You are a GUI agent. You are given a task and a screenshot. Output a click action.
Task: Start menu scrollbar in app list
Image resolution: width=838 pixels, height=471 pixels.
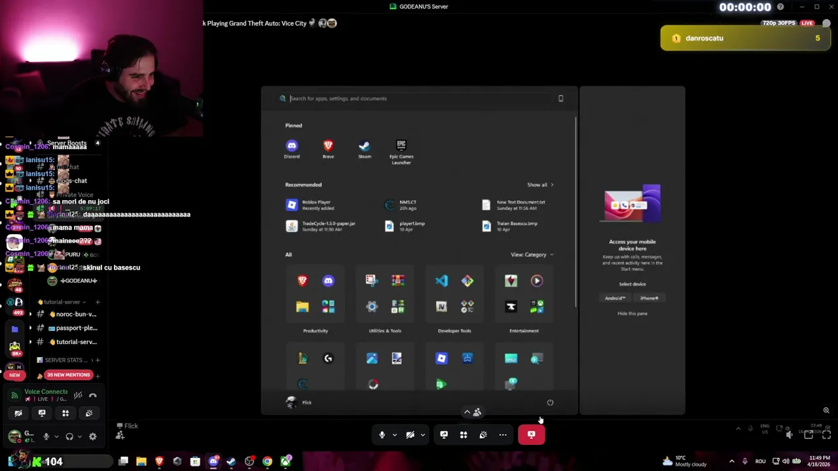coord(575,213)
